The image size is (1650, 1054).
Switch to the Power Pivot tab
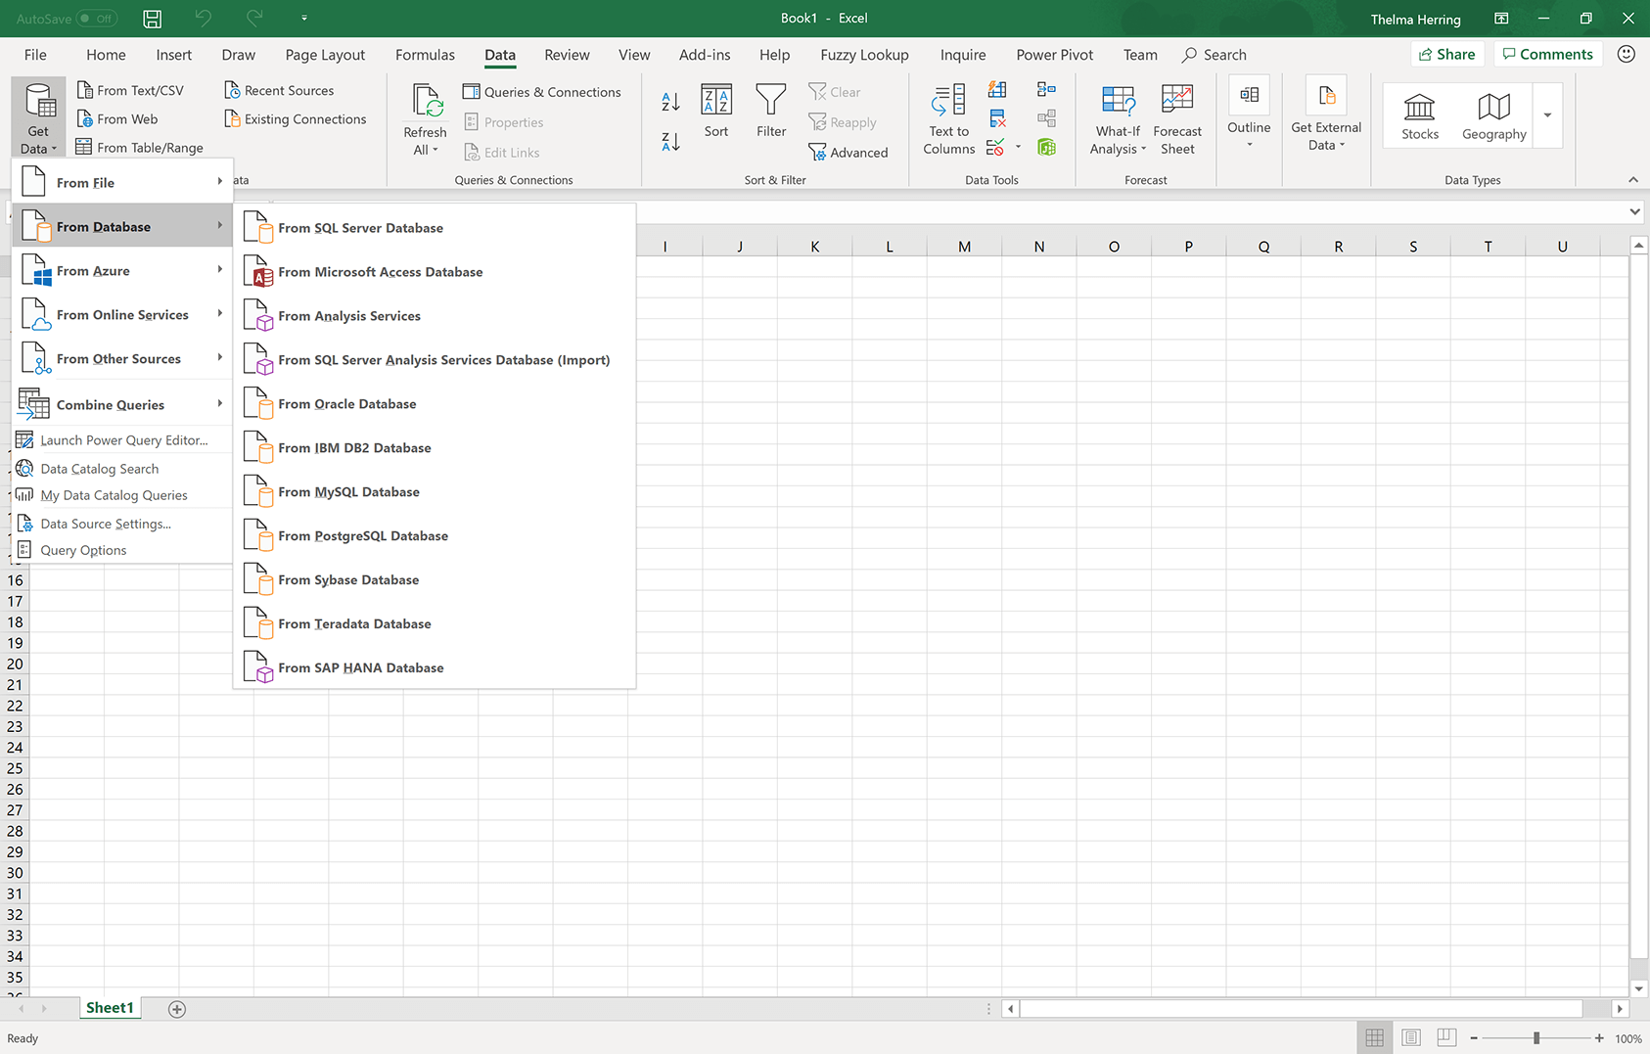click(1054, 55)
